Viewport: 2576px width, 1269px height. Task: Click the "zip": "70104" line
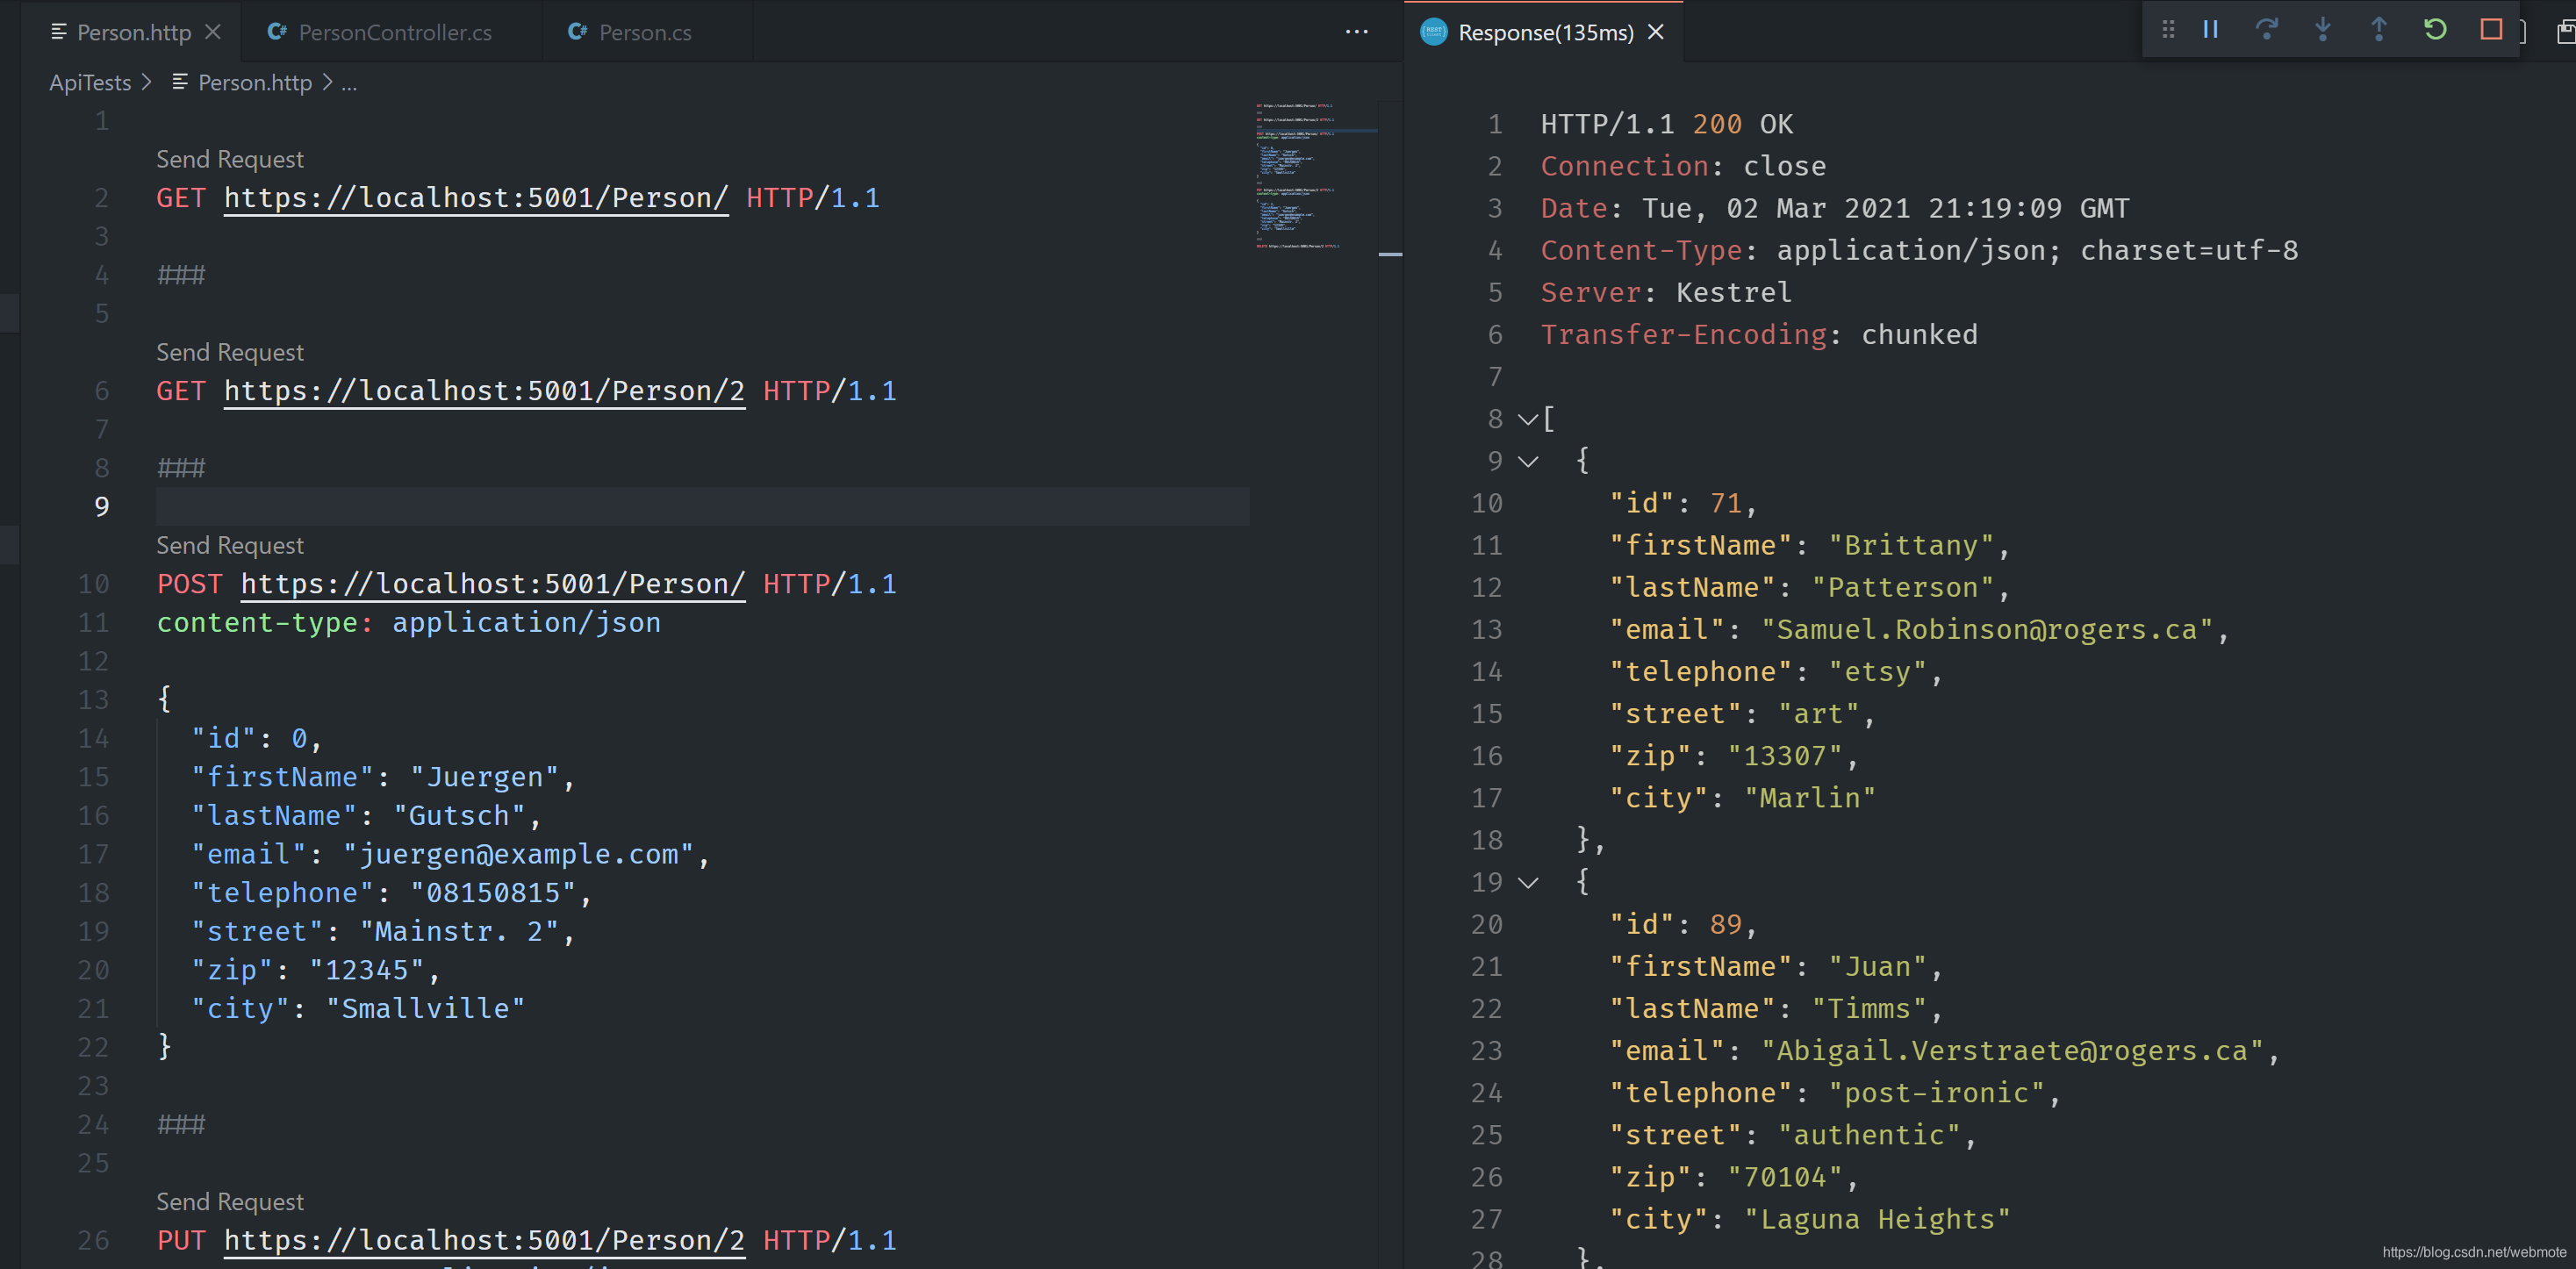1734,1177
